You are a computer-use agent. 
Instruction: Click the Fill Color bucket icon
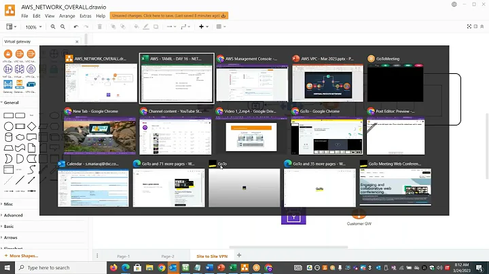coord(137,26)
